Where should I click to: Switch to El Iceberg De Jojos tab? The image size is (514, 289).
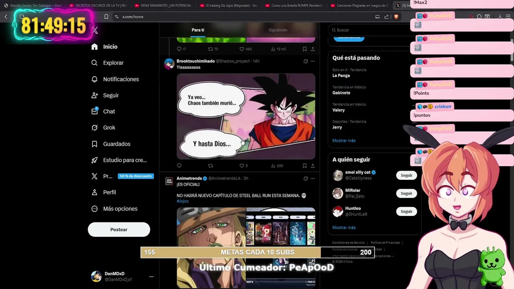point(229,6)
